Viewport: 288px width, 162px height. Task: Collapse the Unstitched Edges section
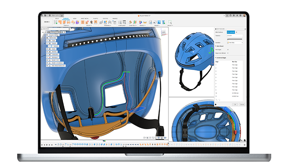tap(216, 58)
